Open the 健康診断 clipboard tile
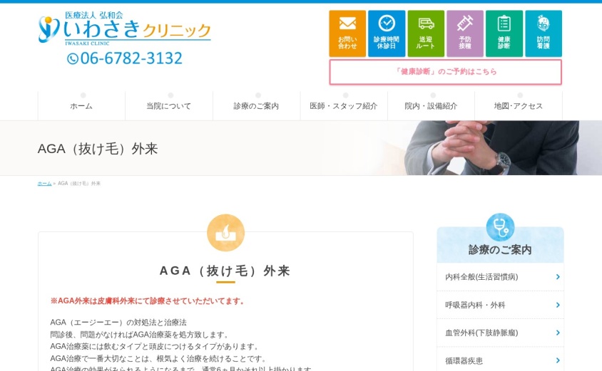Image resolution: width=602 pixels, height=371 pixels. click(x=504, y=33)
